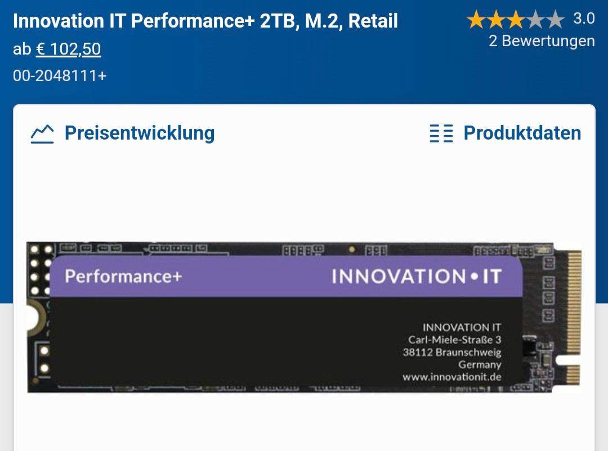Open the ab € 102,50 price link

pos(69,49)
